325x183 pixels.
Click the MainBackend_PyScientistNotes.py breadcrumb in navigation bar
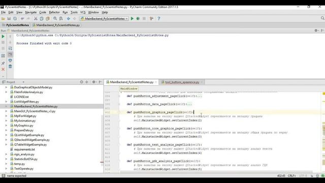tap(56, 25)
